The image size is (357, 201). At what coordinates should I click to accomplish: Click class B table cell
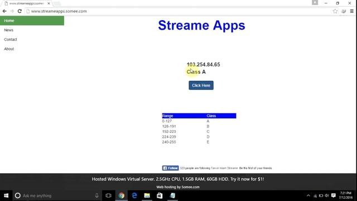pos(208,126)
